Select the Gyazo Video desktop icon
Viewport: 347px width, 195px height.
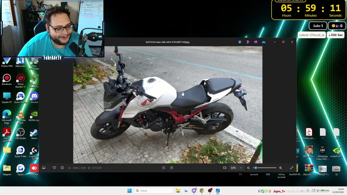coord(21,152)
